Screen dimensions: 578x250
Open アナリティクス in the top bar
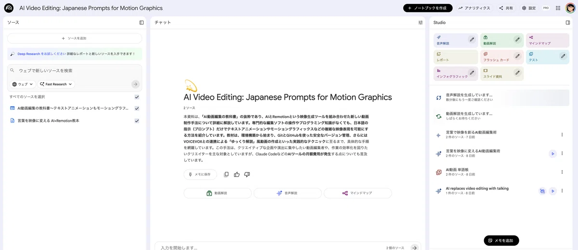474,8
